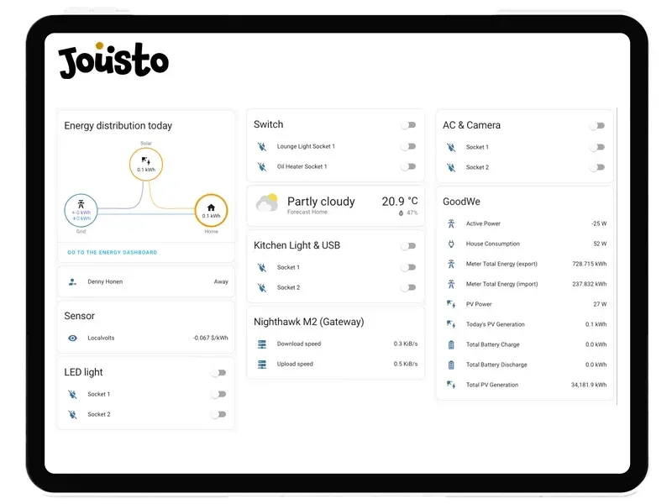
Task: Click the partly cloudy weather icon
Action: coord(267,203)
